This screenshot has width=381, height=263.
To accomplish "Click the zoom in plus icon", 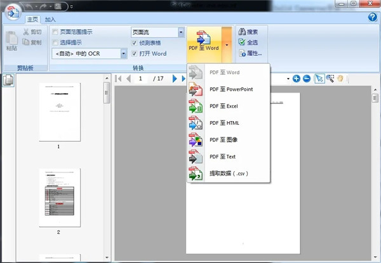I will (297, 79).
